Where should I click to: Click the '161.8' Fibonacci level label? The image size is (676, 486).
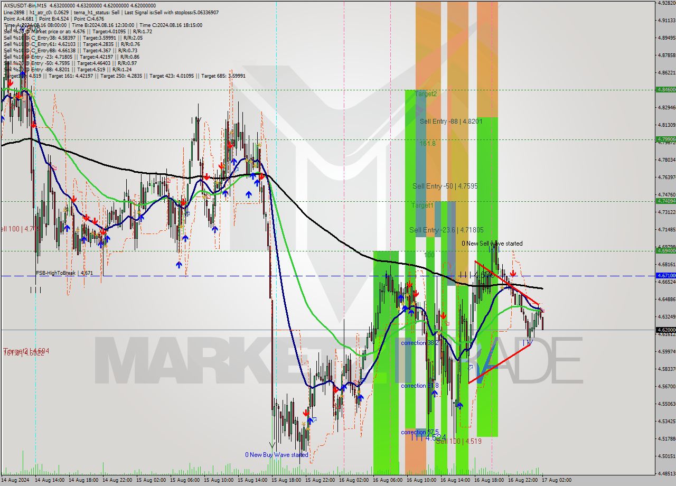pyautogui.click(x=428, y=143)
